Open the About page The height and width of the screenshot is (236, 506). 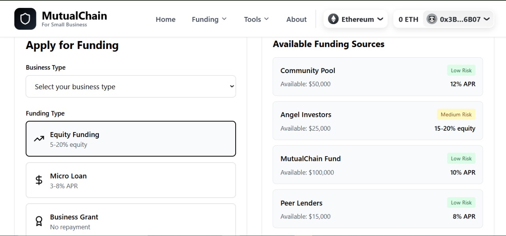point(296,19)
